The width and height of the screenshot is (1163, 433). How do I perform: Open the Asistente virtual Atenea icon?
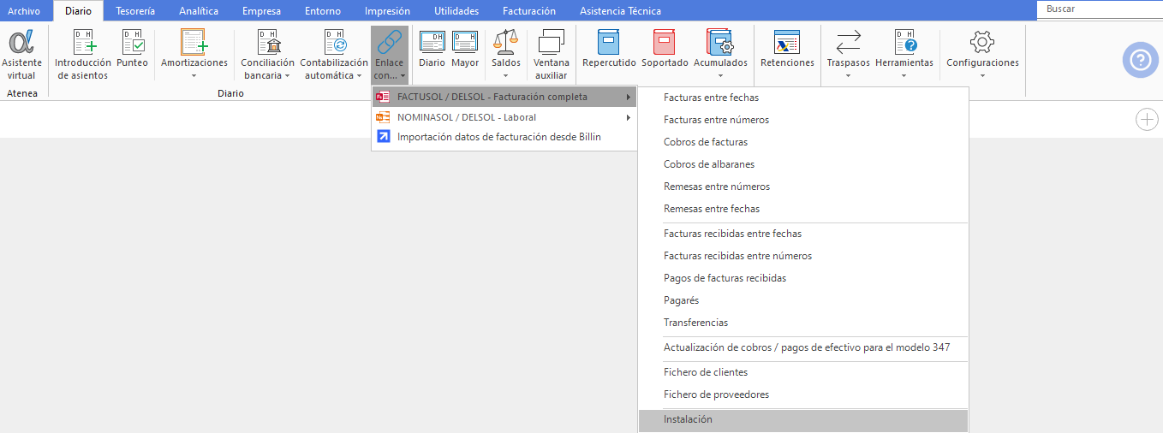[21, 41]
